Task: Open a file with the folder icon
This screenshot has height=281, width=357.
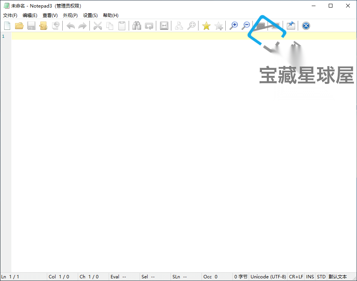Action: tap(19, 26)
